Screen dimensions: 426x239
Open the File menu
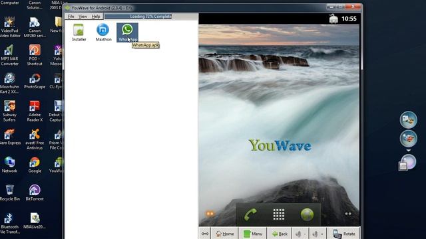pos(71,17)
